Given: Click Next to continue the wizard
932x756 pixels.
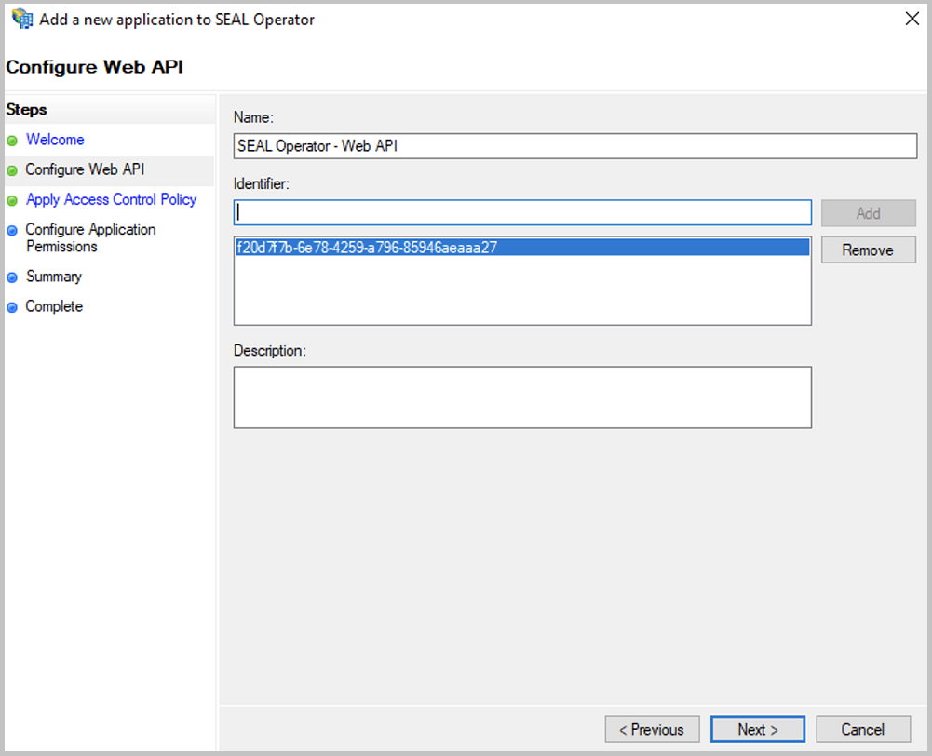Looking at the screenshot, I should [x=757, y=729].
